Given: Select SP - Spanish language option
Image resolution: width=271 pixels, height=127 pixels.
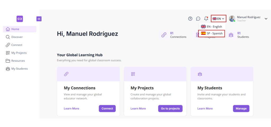Looking at the screenshot, I should tap(211, 34).
